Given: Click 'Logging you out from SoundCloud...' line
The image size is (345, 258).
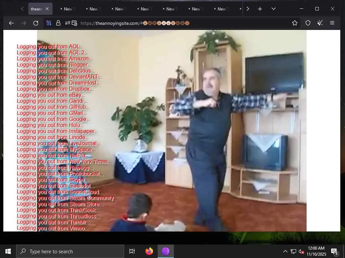Looking at the screenshot, I should (x=60, y=192).
